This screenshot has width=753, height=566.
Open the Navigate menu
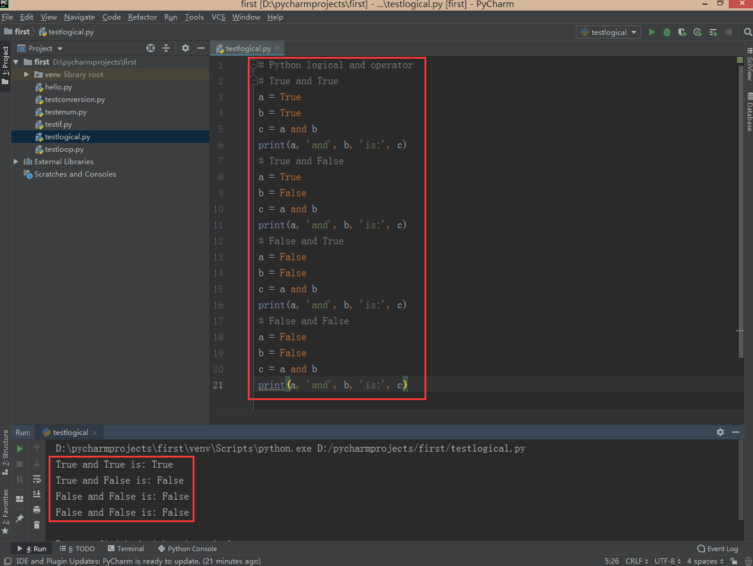[79, 17]
